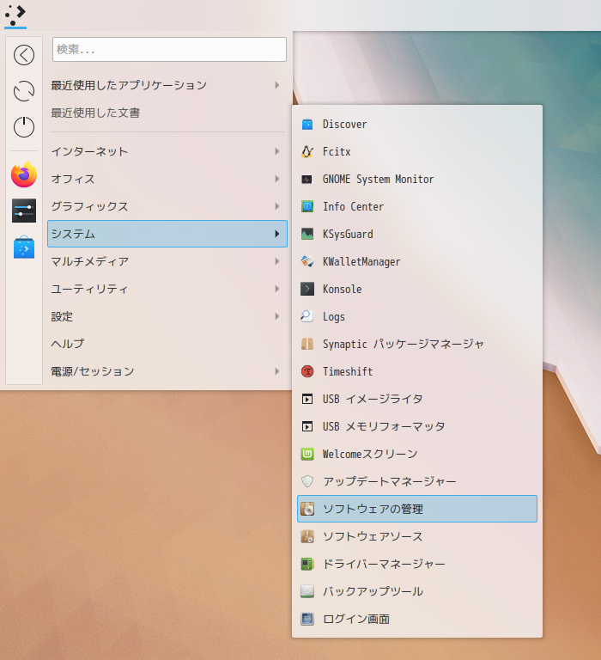Click the ログイン画面 icon
This screenshot has height=660, width=601.
tap(307, 619)
